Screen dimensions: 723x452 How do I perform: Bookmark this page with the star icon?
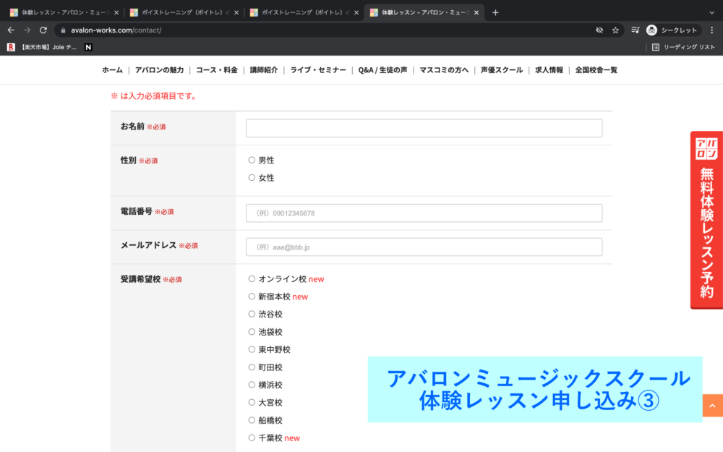pos(615,30)
